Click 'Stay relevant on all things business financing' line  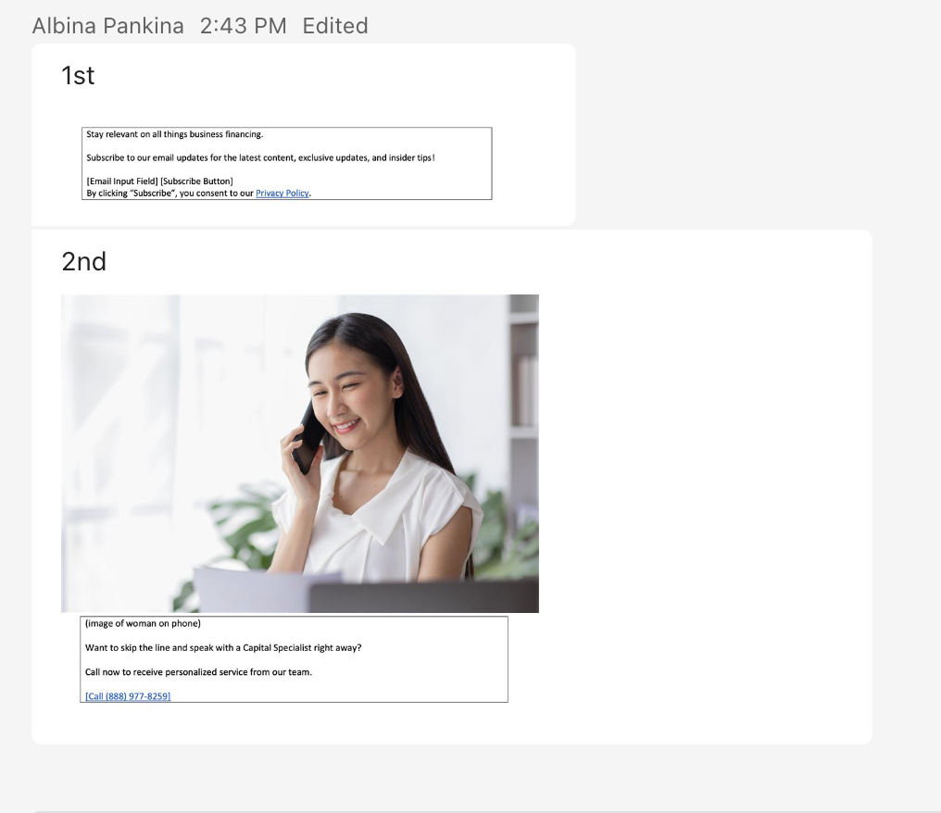pos(175,134)
